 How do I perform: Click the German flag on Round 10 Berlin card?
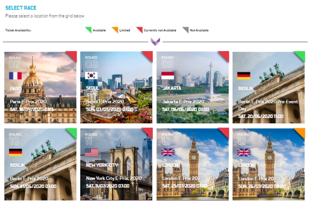coord(15,153)
